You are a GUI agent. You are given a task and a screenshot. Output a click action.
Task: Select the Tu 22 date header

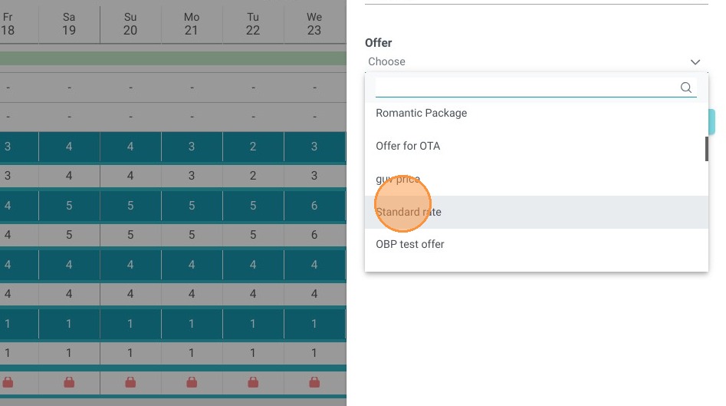(253, 24)
